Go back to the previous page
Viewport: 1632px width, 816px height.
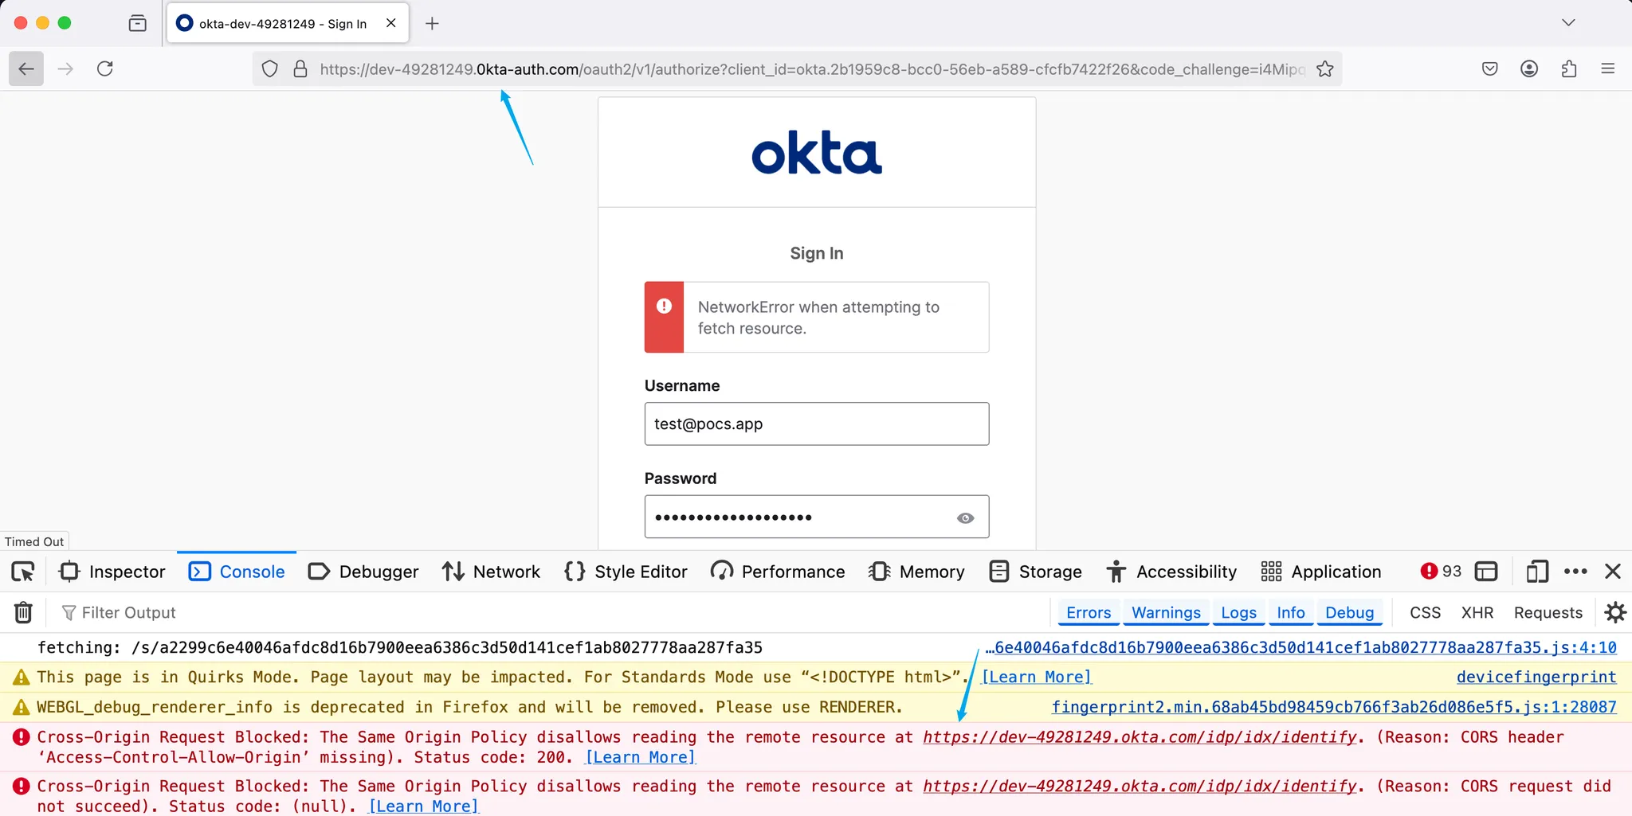click(25, 68)
